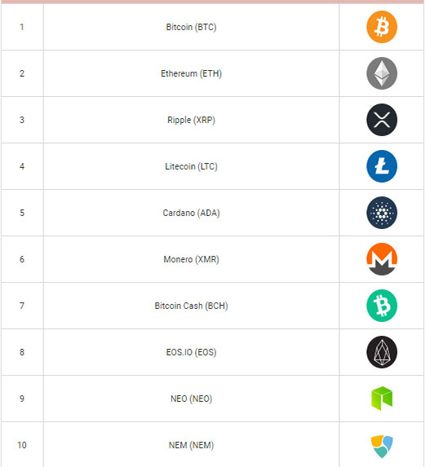Viewport: 425px width, 467px height.
Task: Select the EOS.IO (EOS) row name
Action: click(x=191, y=352)
